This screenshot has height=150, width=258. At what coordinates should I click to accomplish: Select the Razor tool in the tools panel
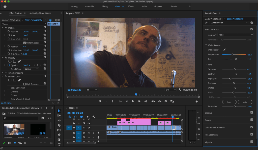pyautogui.click(x=59, y=125)
